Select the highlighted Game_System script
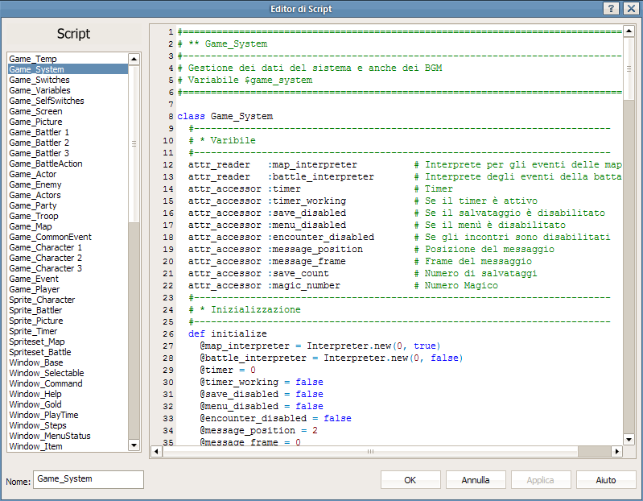This screenshot has height=501, width=643. 68,69
